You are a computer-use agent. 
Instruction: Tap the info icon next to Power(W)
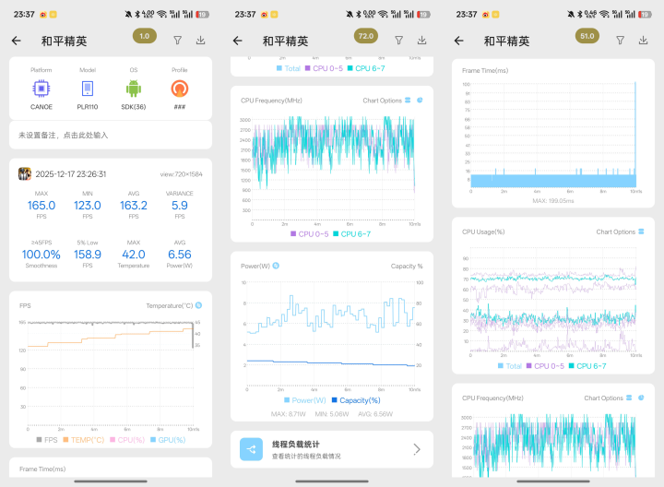[276, 266]
